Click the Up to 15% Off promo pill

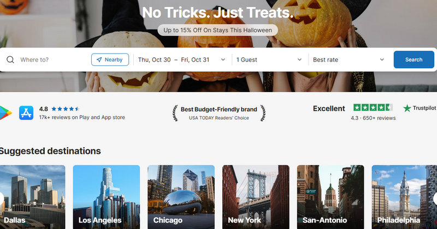(217, 30)
